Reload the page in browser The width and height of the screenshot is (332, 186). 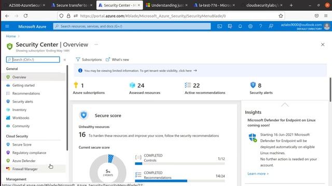click(x=25, y=16)
